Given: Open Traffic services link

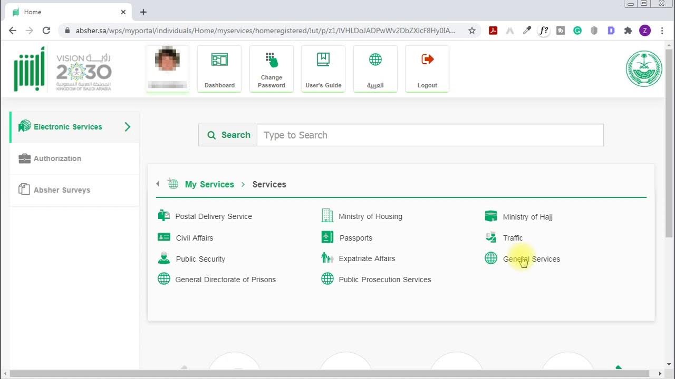Looking at the screenshot, I should pyautogui.click(x=513, y=238).
